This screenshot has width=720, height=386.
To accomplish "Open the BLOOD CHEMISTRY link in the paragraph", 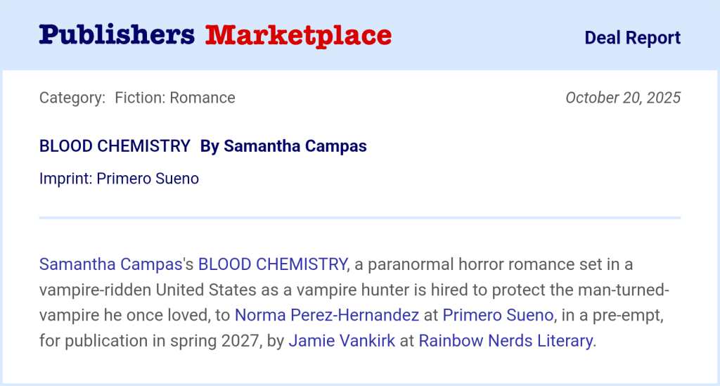I will 273,264.
